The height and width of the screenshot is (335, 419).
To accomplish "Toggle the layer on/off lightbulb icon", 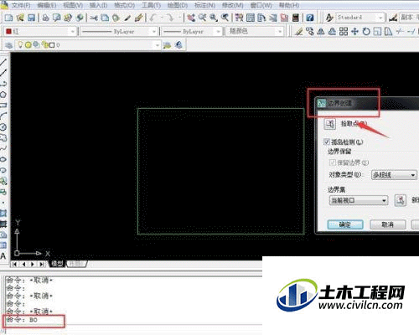I will click(20, 44).
